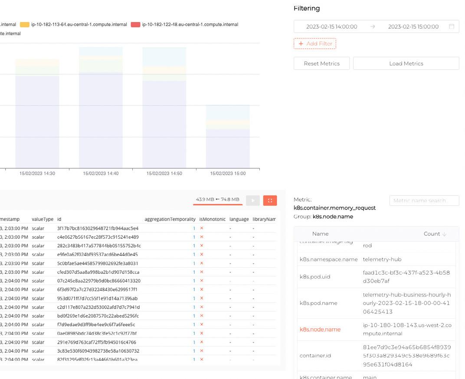Select the k8s.namespace.name attribute row
Image resolution: width=465 pixels, height=379 pixels.
328,259
